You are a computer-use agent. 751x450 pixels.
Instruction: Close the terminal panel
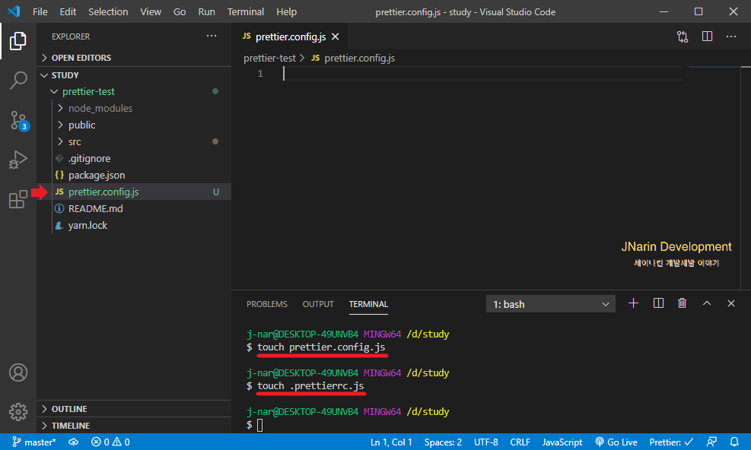[731, 303]
